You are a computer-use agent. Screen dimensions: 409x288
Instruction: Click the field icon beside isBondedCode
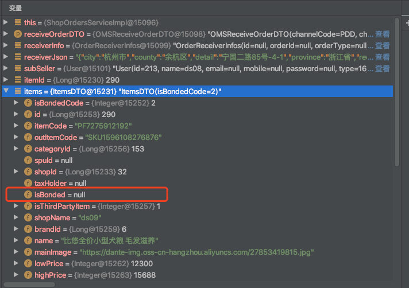click(x=28, y=103)
